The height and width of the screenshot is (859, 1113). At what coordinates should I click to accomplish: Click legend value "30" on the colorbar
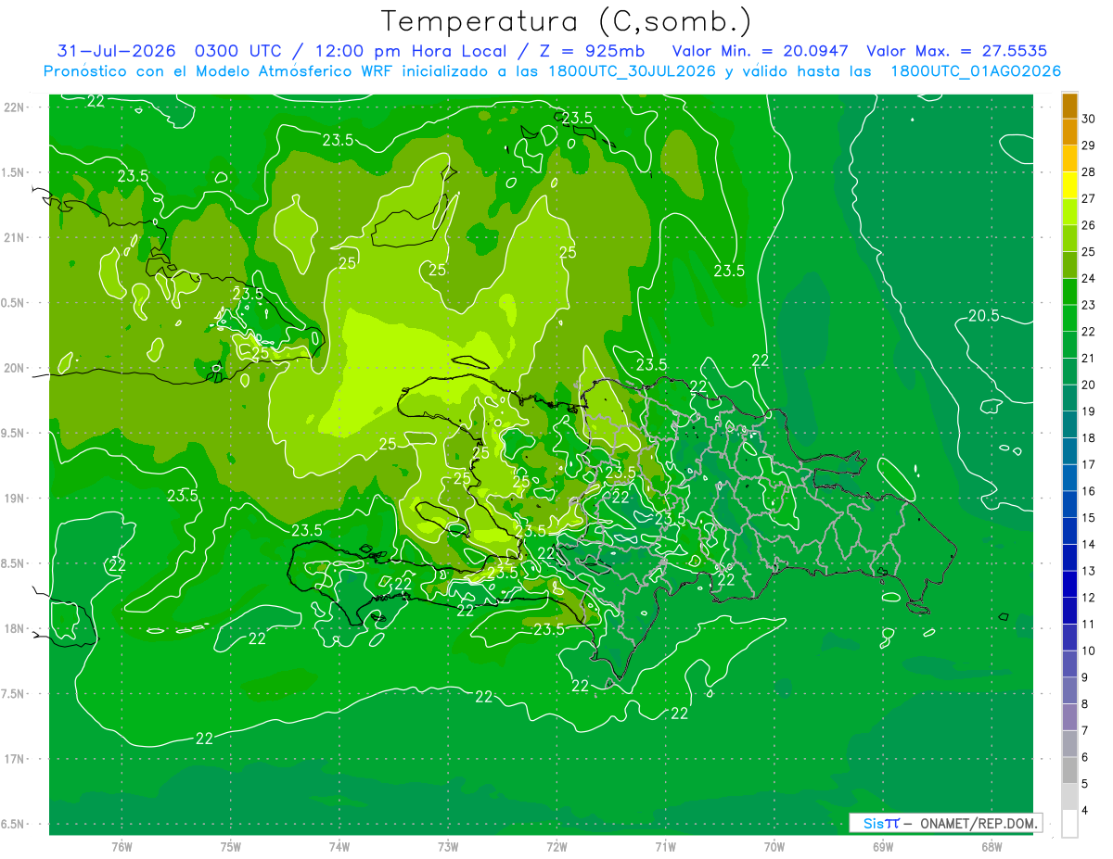(1089, 118)
